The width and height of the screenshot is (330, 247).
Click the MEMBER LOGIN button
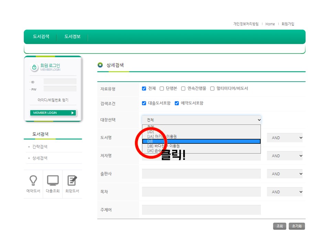tap(53, 113)
